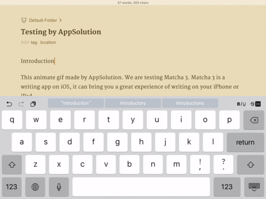The height and width of the screenshot is (199, 266).
Task: Tap the paste clipboard icon
Action: (33, 104)
